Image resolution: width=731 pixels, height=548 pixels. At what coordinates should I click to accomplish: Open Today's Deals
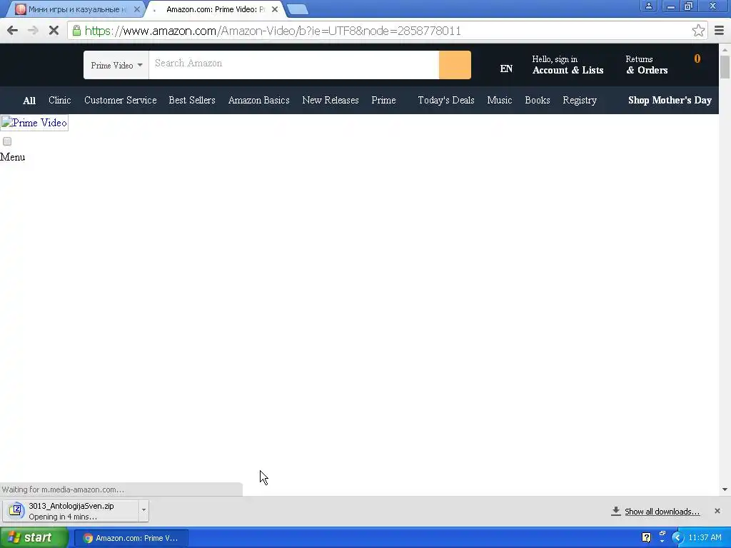tap(446, 100)
